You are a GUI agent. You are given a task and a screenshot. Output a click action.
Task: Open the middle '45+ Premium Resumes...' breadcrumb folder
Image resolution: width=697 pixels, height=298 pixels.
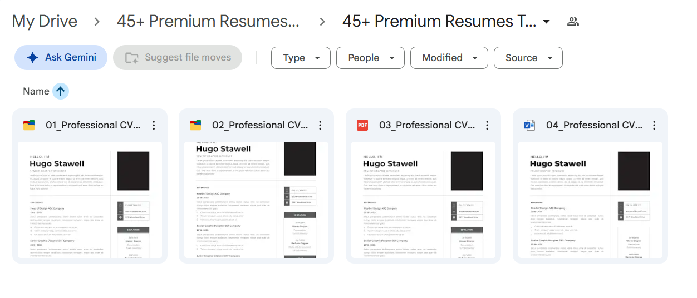[x=208, y=22]
